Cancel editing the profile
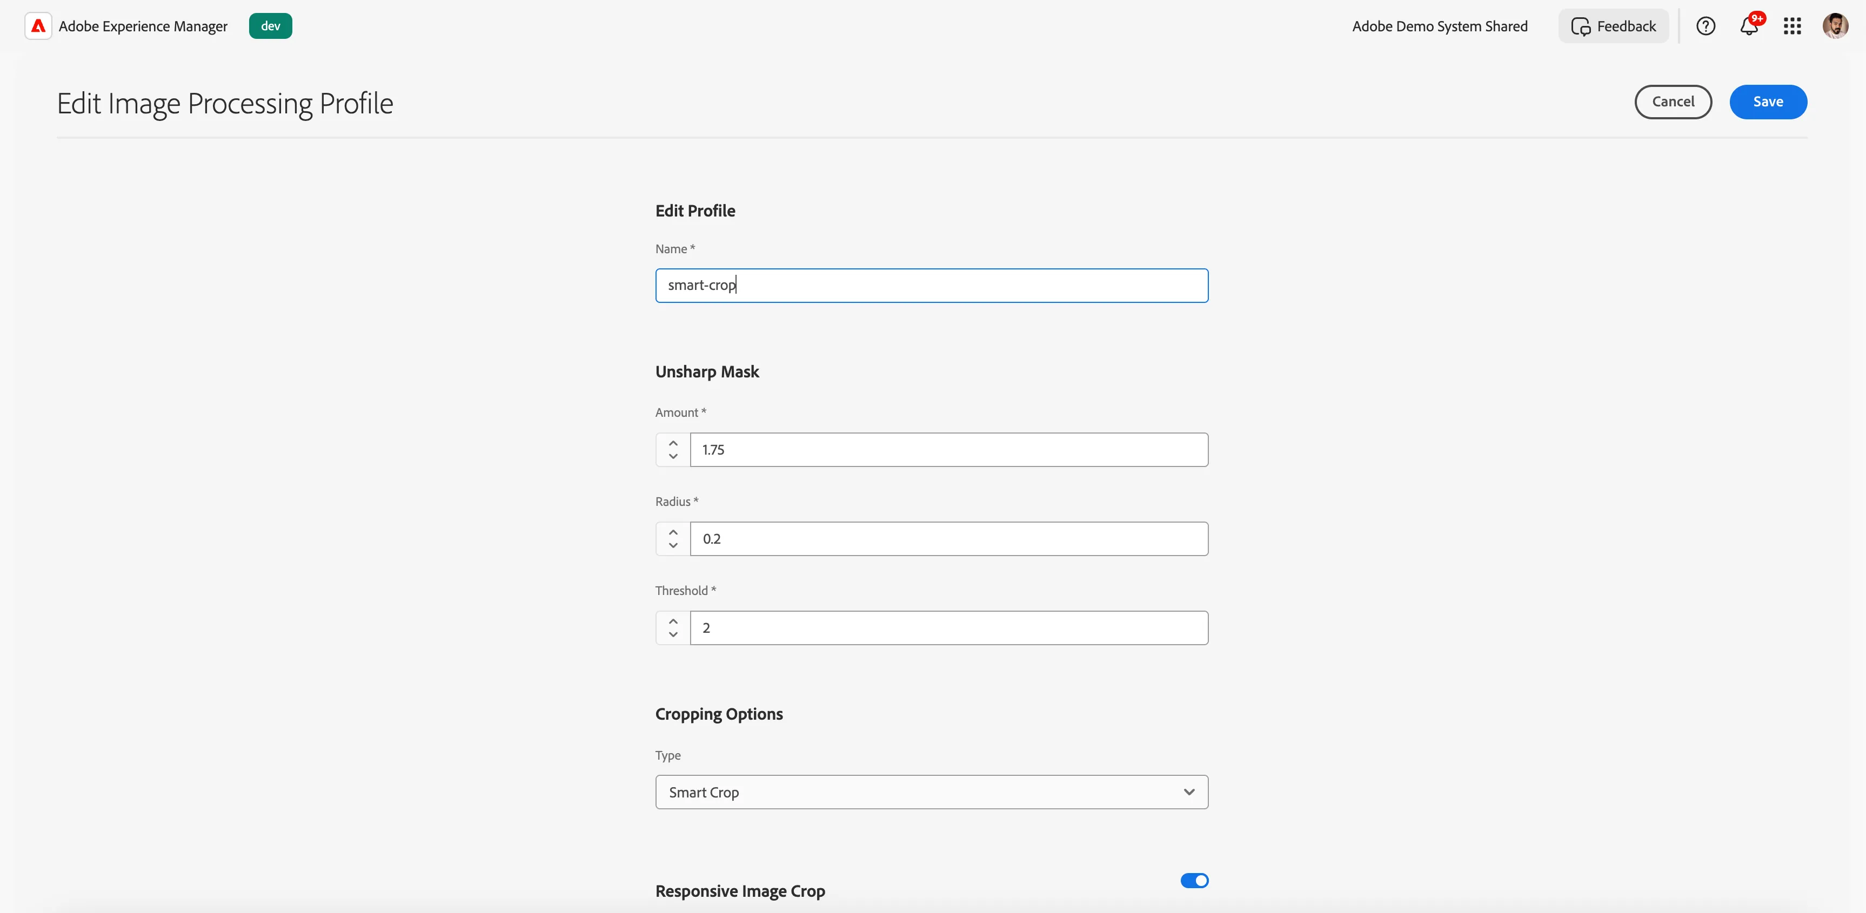This screenshot has width=1866, height=913. click(x=1673, y=102)
